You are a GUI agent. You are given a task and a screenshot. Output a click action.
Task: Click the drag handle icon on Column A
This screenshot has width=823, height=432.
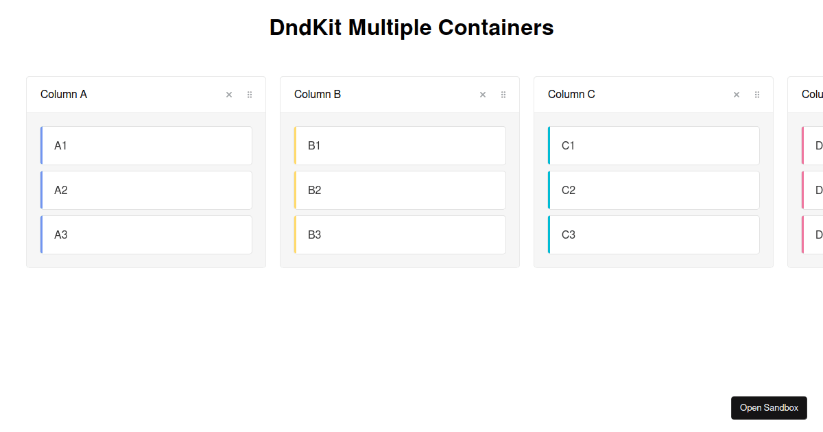point(250,94)
